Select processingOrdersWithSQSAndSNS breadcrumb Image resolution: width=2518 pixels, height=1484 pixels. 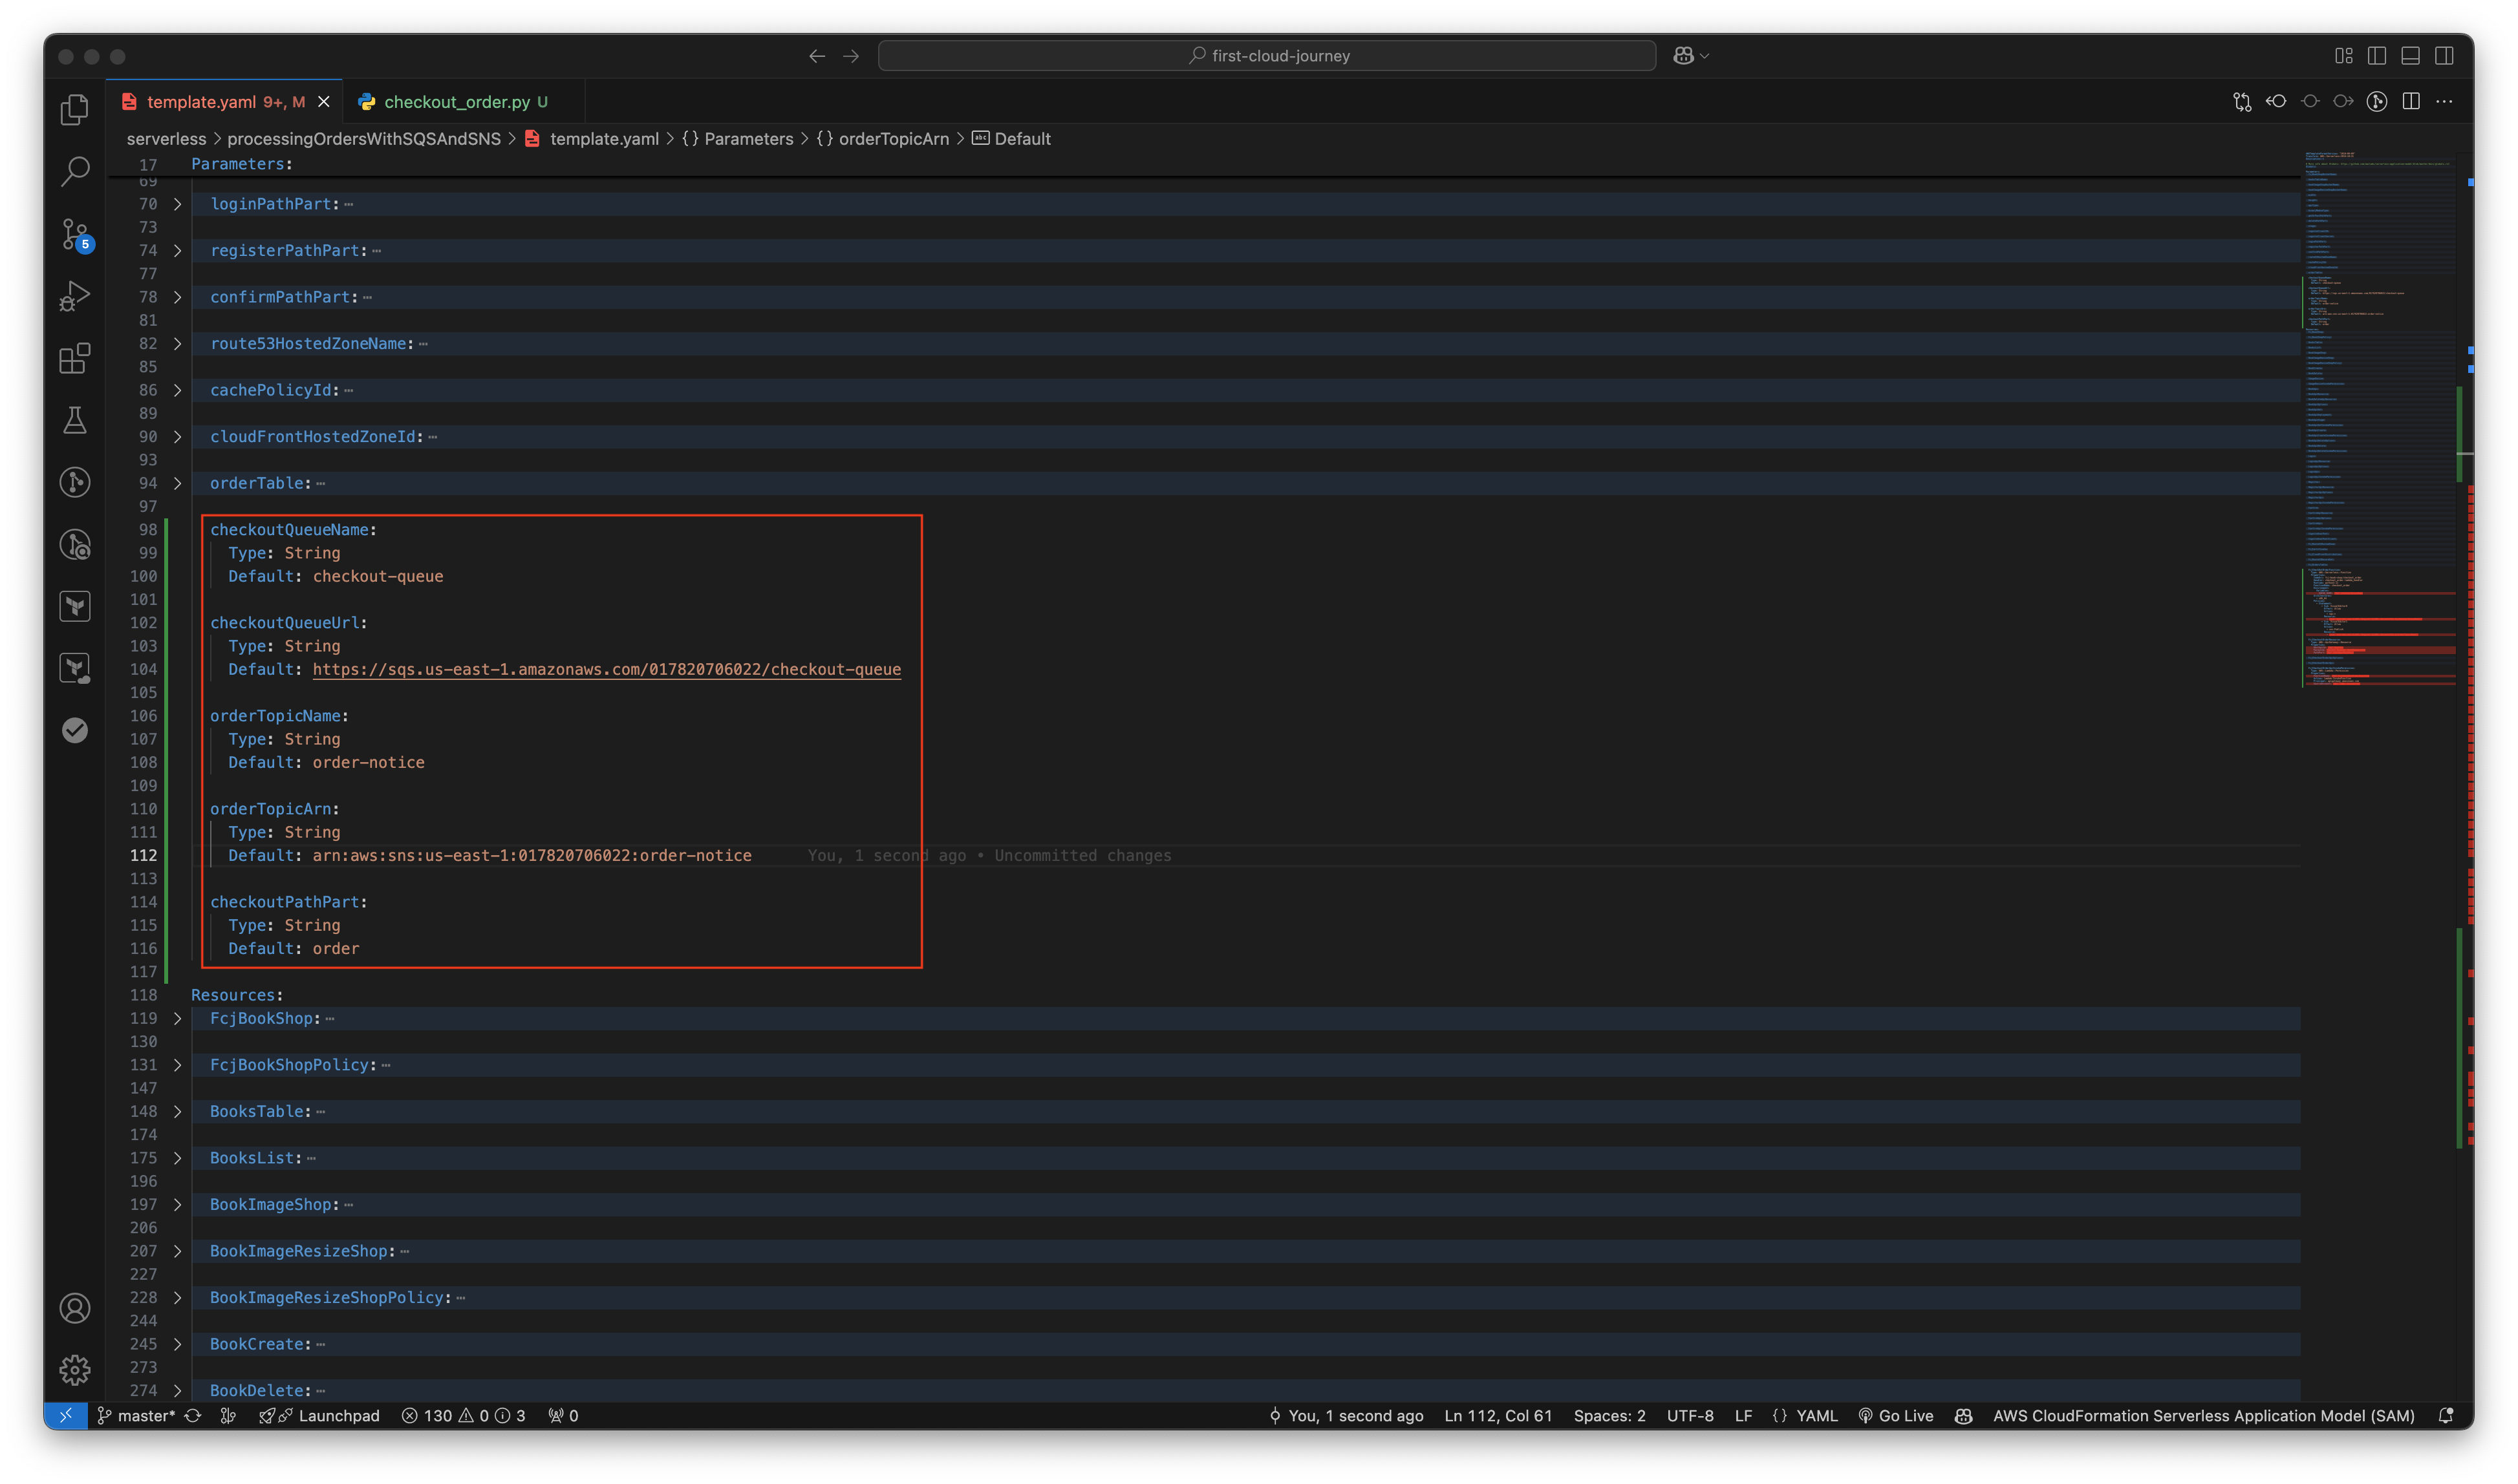[363, 139]
